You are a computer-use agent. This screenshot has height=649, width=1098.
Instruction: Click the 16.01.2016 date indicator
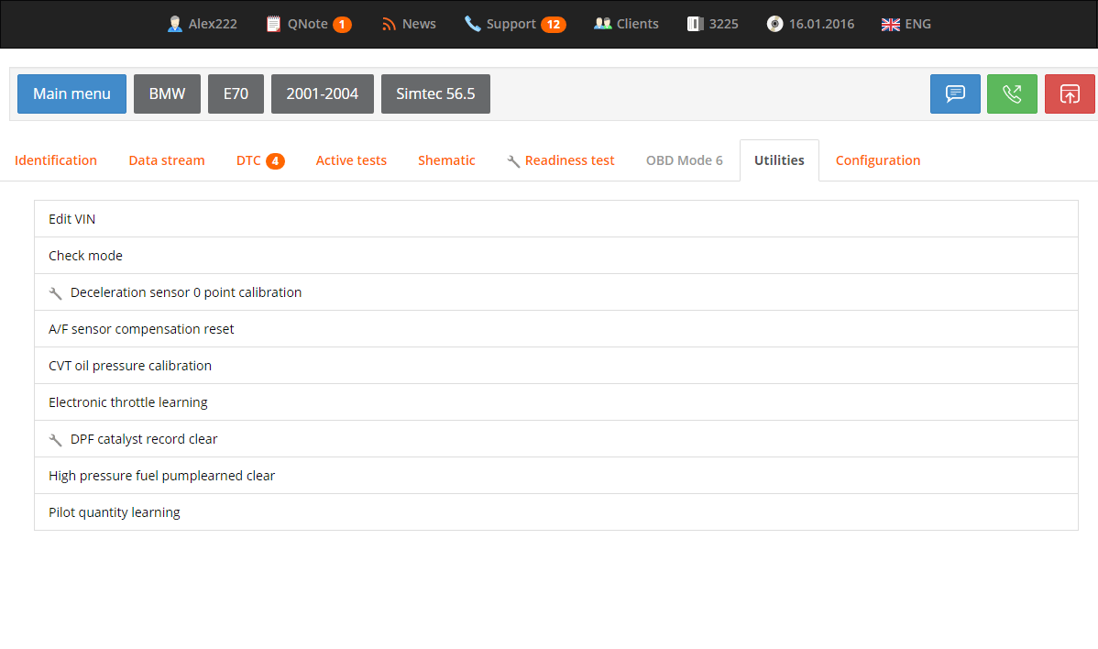pyautogui.click(x=810, y=24)
